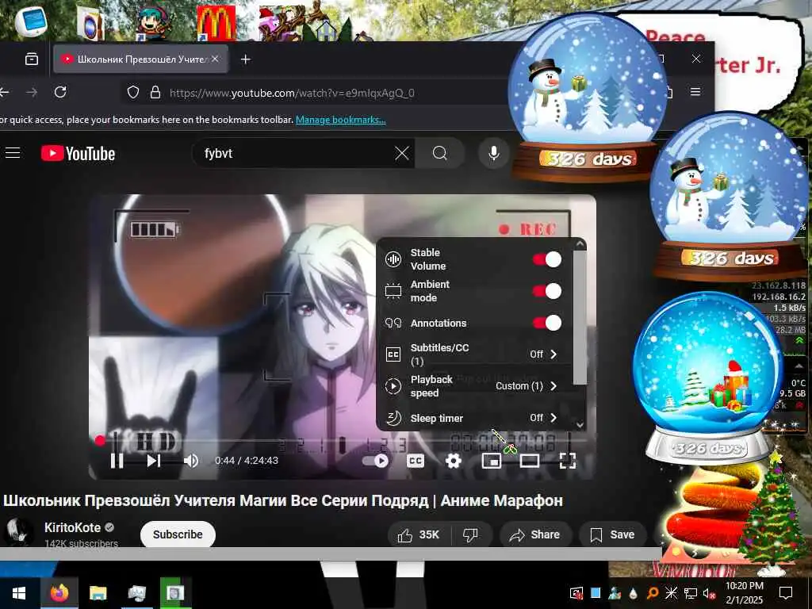Mute the video volume speaker icon
The width and height of the screenshot is (812, 609).
pos(190,461)
